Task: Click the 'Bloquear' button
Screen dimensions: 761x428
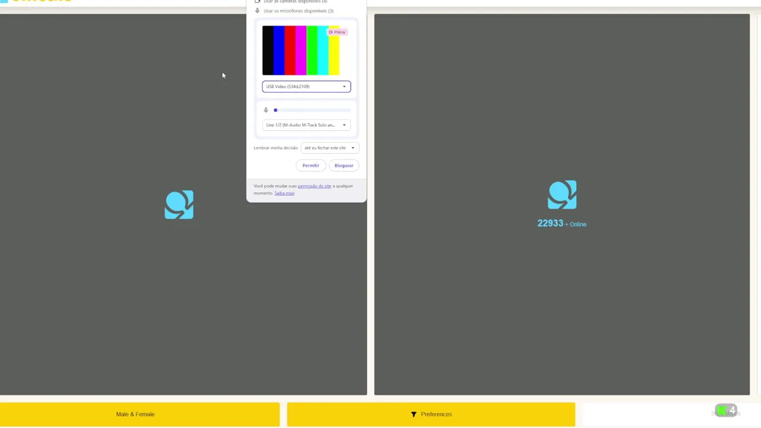Action: pyautogui.click(x=344, y=166)
